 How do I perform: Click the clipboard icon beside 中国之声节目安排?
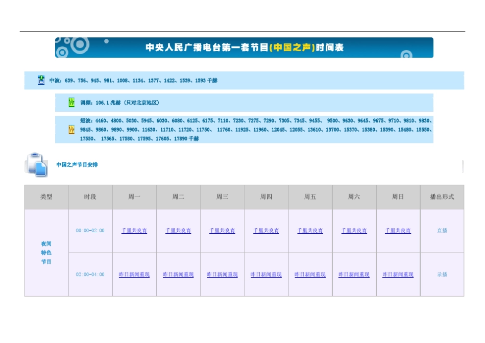[x=36, y=164]
